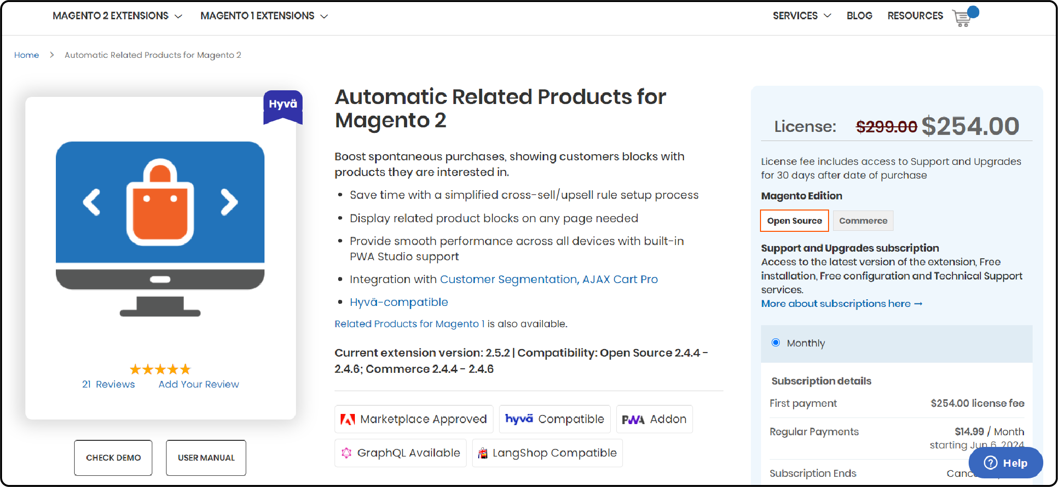Click the Help chat button

click(1006, 463)
